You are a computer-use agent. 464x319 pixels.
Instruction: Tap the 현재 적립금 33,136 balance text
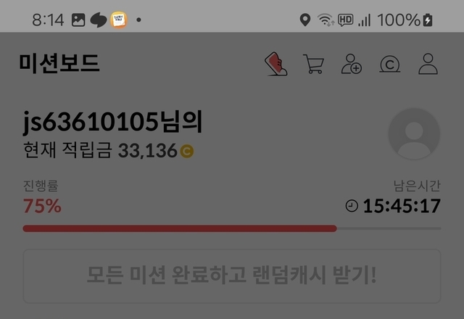point(108,150)
